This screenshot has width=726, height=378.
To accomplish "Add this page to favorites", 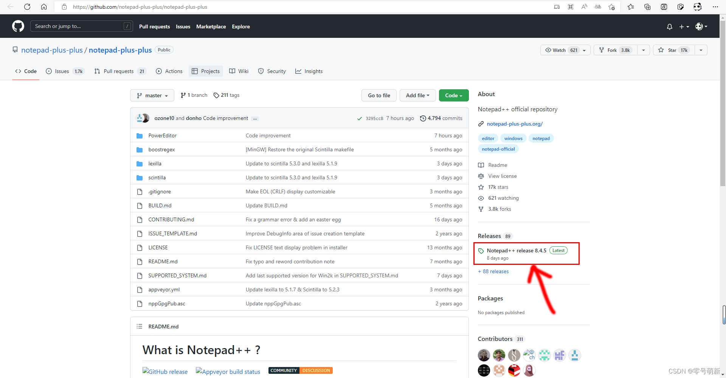I will point(611,7).
